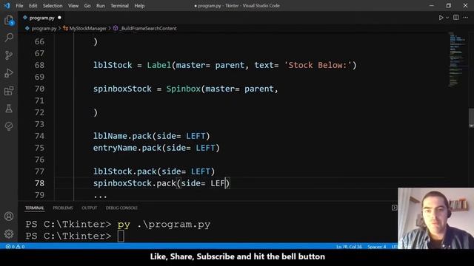The width and height of the screenshot is (474, 266).
Task: Open the editor More Actions ellipsis
Action: pos(466,18)
